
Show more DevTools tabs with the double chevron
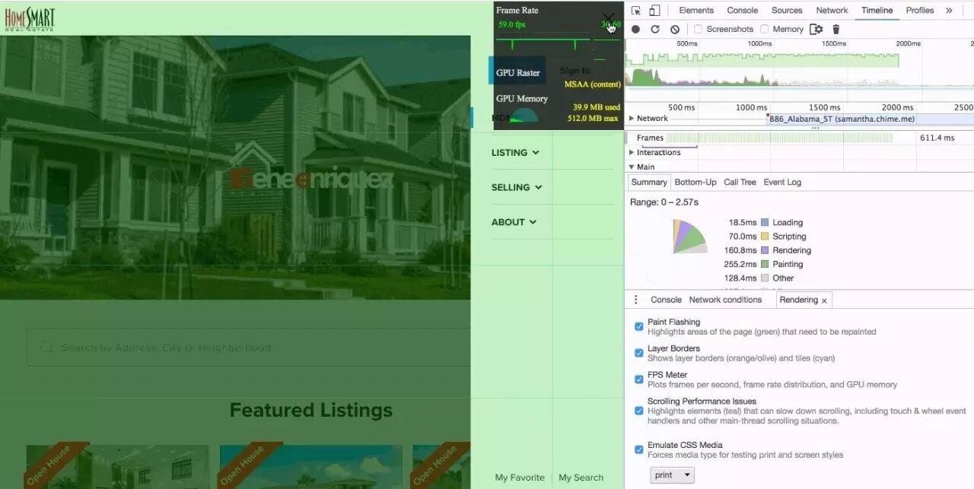click(x=949, y=11)
